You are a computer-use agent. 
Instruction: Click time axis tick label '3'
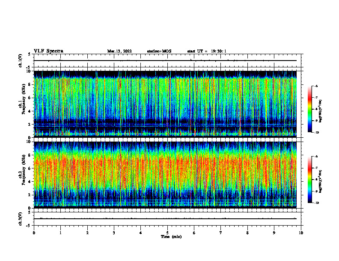114,233
